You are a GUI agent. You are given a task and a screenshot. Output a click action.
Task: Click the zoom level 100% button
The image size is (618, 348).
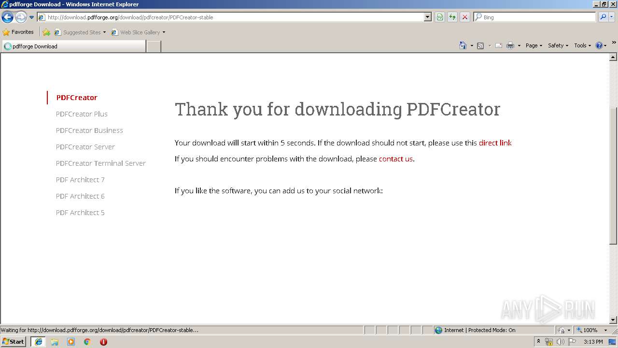587,330
